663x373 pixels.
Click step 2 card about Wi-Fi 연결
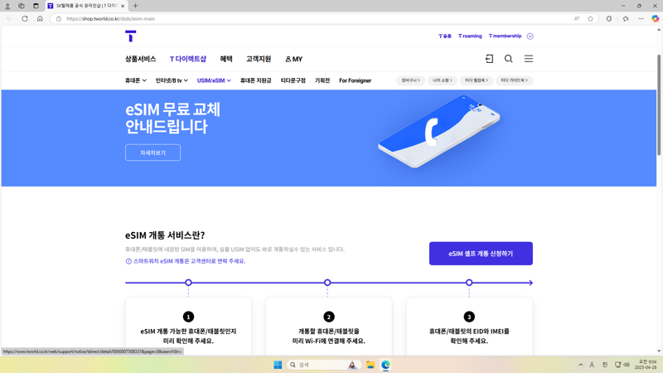click(x=328, y=326)
